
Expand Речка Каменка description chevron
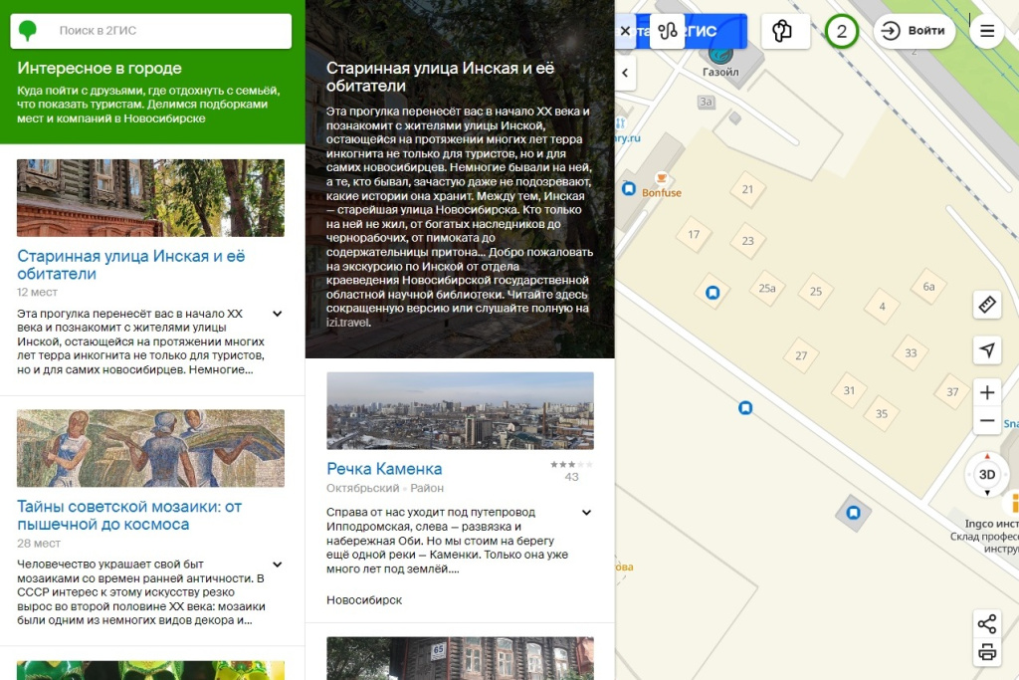tap(586, 513)
